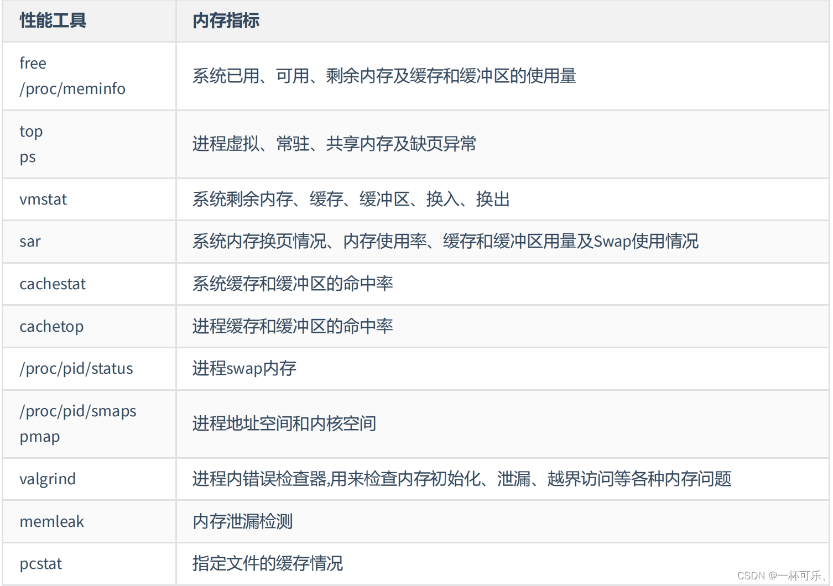The width and height of the screenshot is (833, 586).
Task: Click the description of used, available and free memory
Action: point(384,76)
